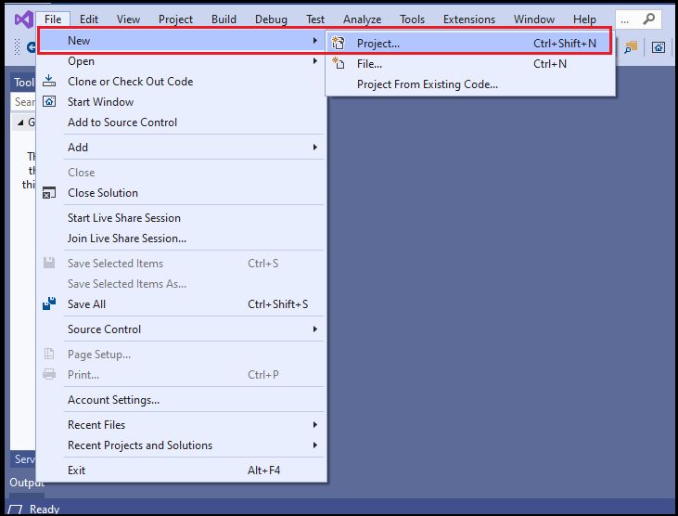
Task: Choose File... in the New submenu
Action: [470, 64]
